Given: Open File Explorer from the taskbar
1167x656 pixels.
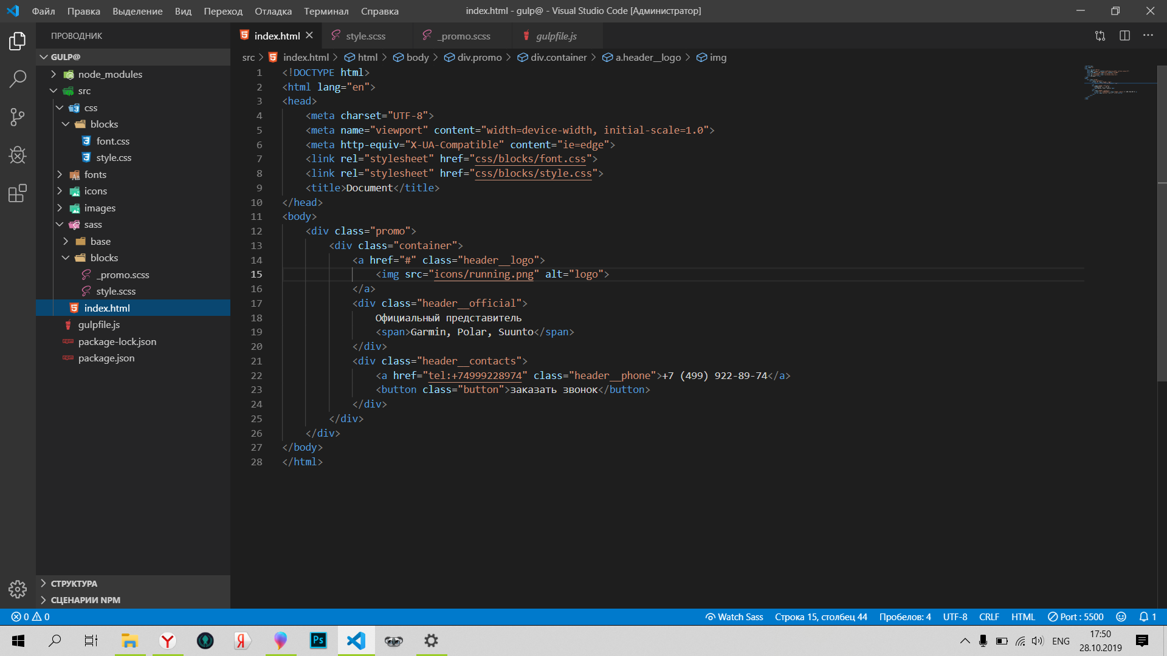Looking at the screenshot, I should (x=129, y=641).
